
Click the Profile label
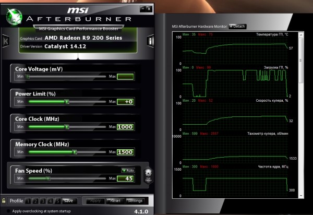tap(16, 201)
